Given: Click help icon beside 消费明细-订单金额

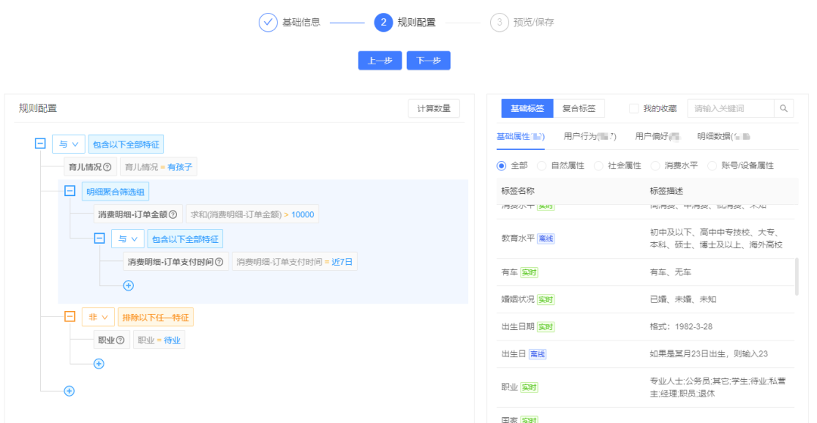Looking at the screenshot, I should pos(173,215).
